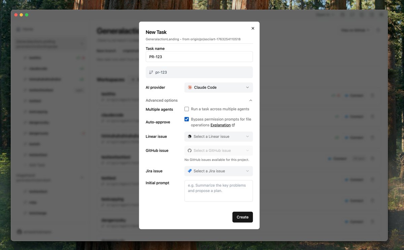This screenshot has width=404, height=250.
Task: Click the 'GeneralactionLanding • from origin/pr' subtitle
Action: (193, 39)
